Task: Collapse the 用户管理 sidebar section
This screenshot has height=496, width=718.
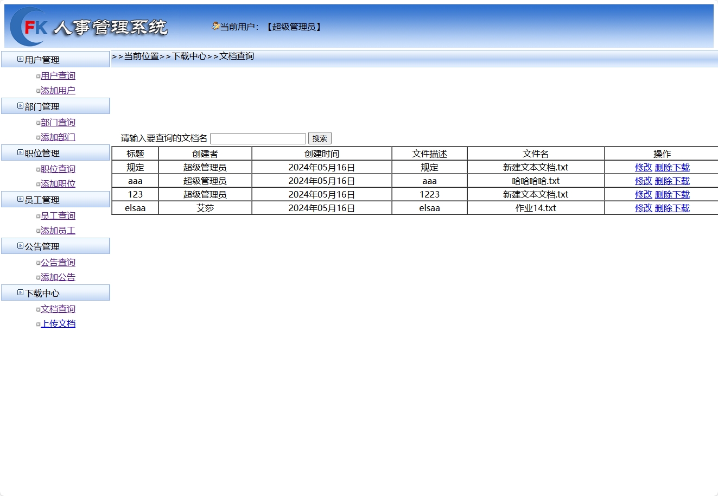Action: 55,60
